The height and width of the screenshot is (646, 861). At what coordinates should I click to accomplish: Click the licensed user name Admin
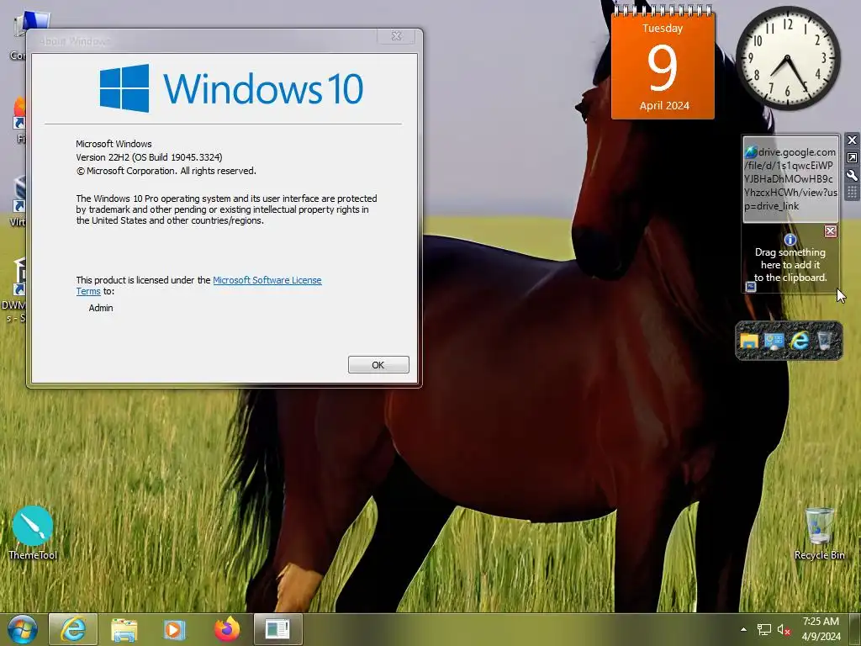point(101,308)
